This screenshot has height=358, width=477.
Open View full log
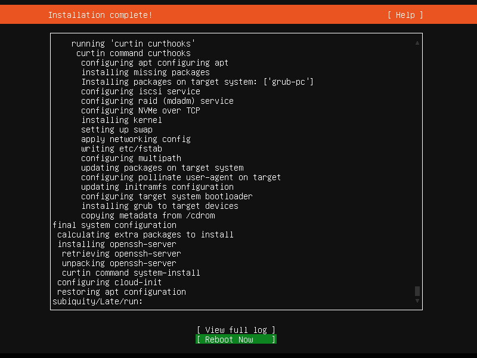coord(236,330)
